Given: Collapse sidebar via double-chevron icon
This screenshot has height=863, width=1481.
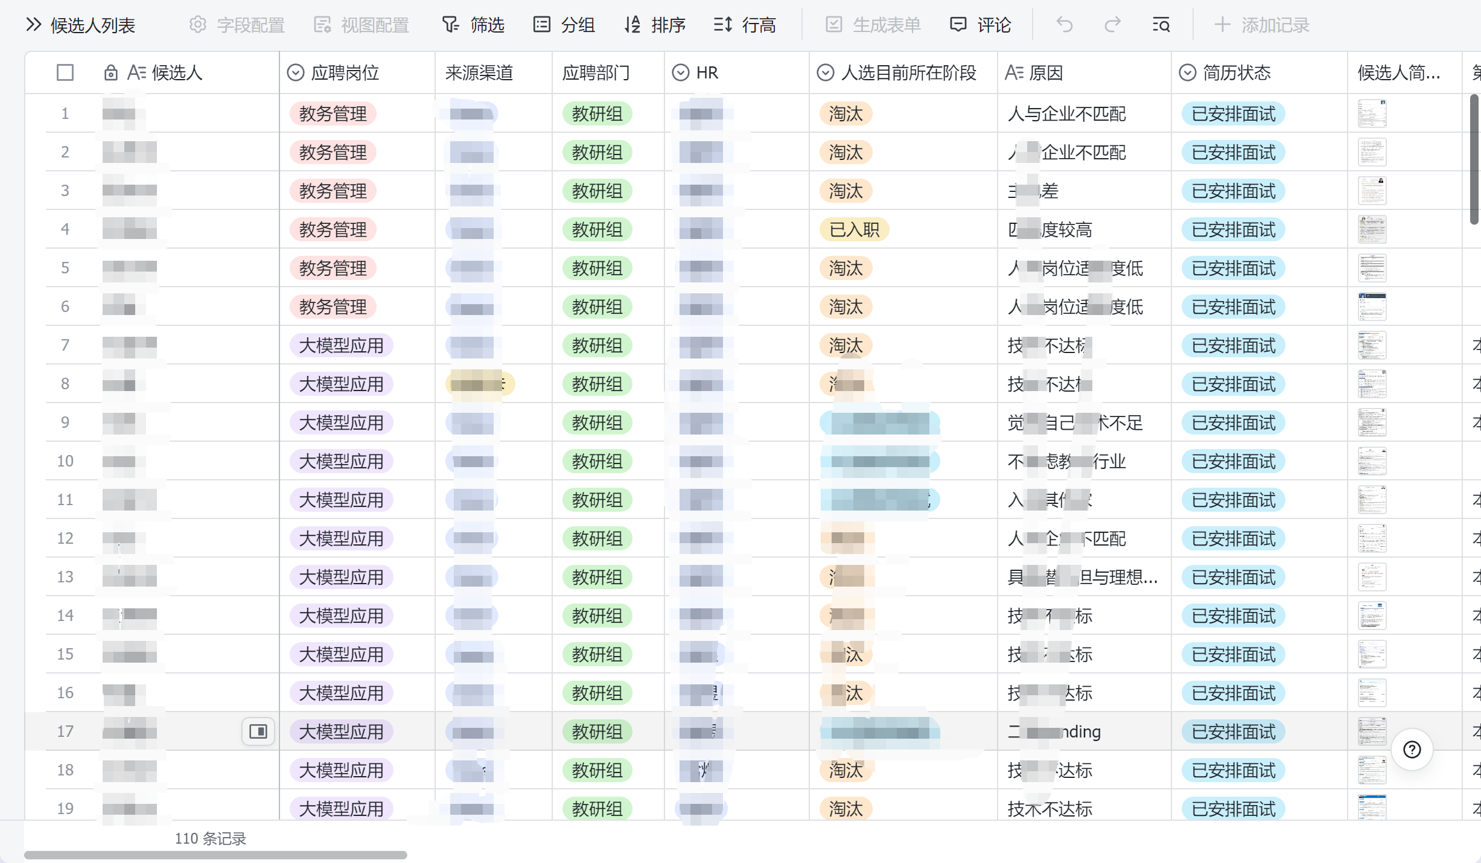Looking at the screenshot, I should 34,25.
